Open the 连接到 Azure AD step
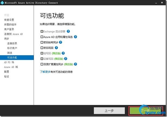 click(x=13, y=34)
